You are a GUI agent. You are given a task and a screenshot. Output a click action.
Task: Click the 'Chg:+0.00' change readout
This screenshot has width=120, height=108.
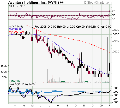coord(104,27)
